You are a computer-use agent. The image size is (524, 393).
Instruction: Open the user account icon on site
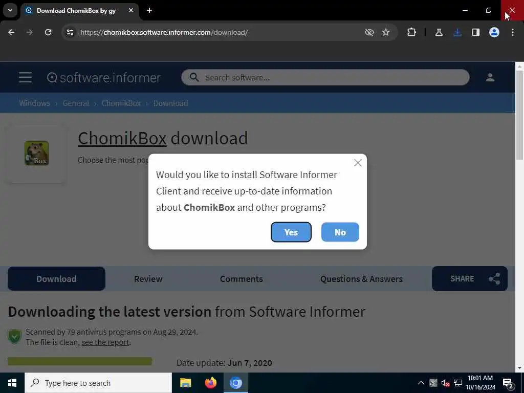(x=490, y=78)
